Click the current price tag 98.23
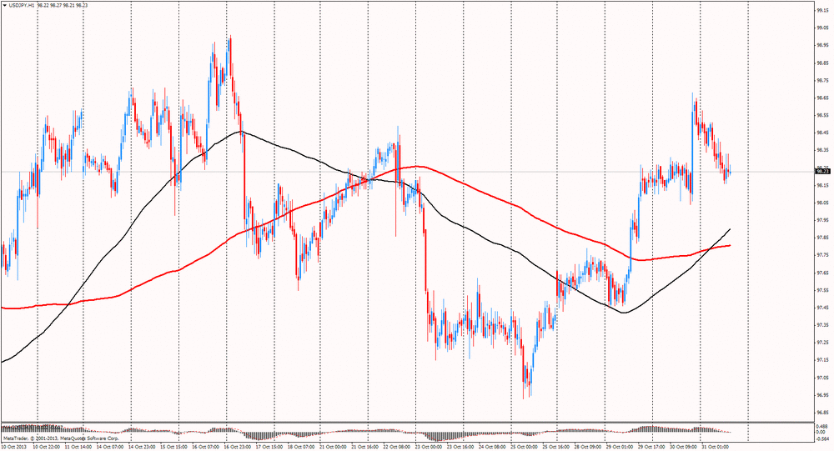This screenshot has width=834, height=451. [x=823, y=171]
